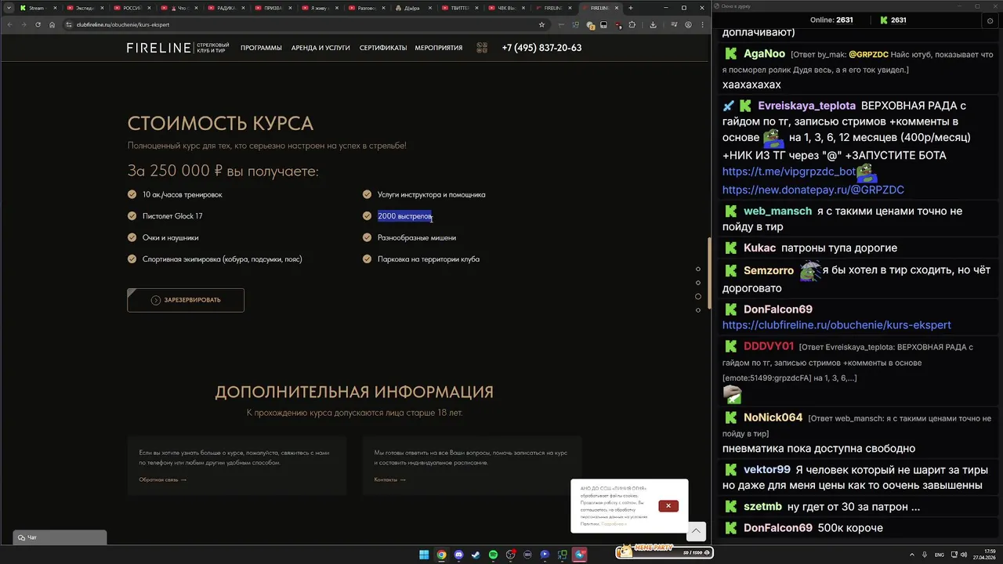Click the Подробнее link in cookie notice

point(614,523)
